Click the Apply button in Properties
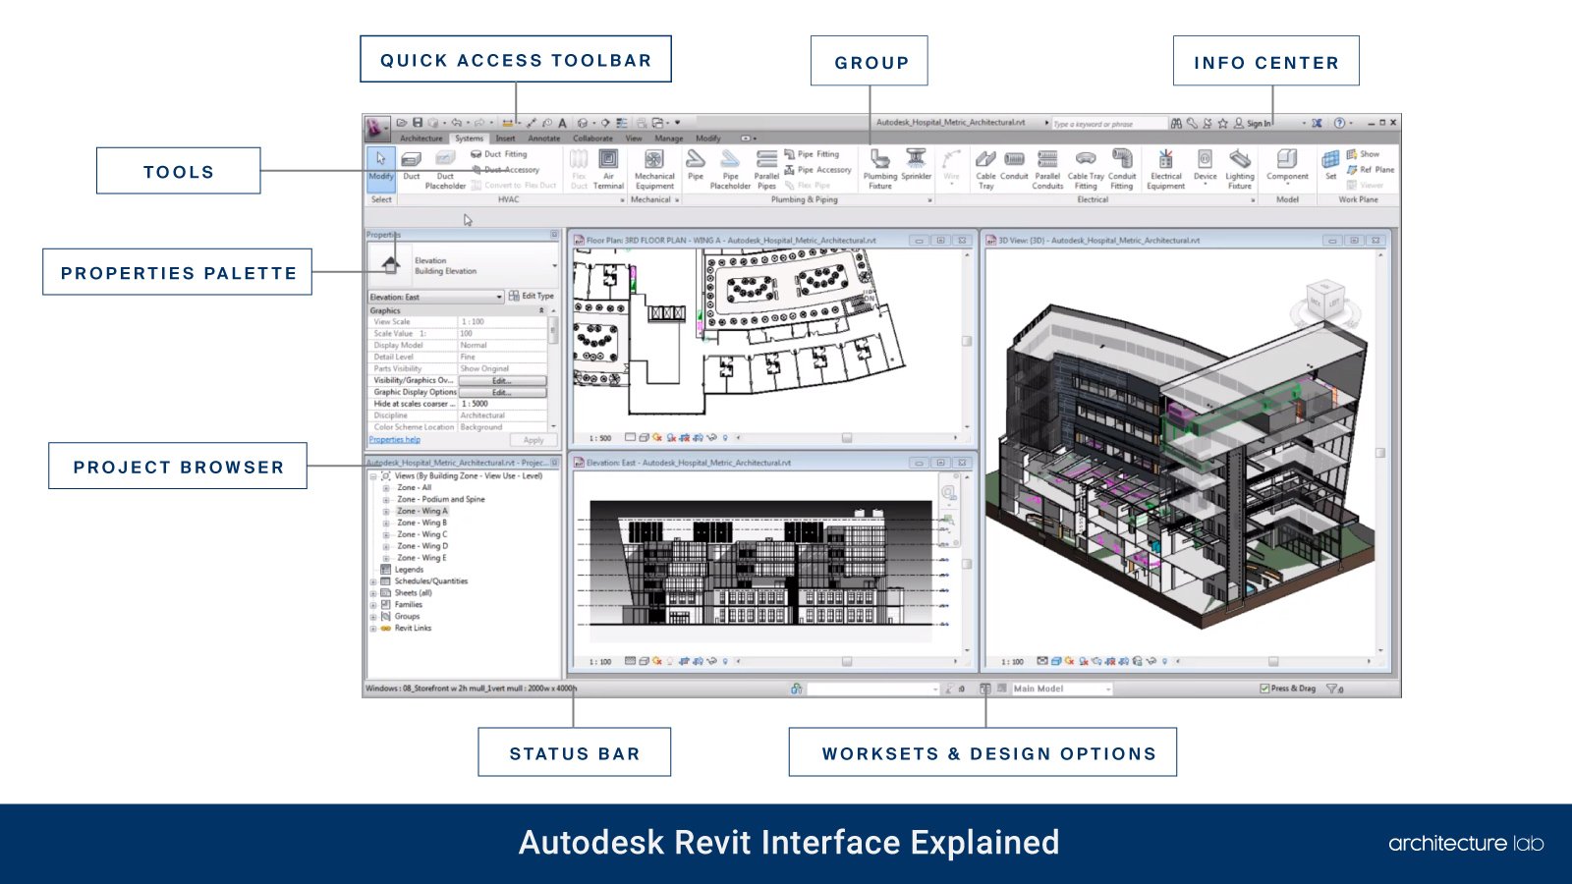This screenshot has height=884, width=1572. tap(533, 440)
